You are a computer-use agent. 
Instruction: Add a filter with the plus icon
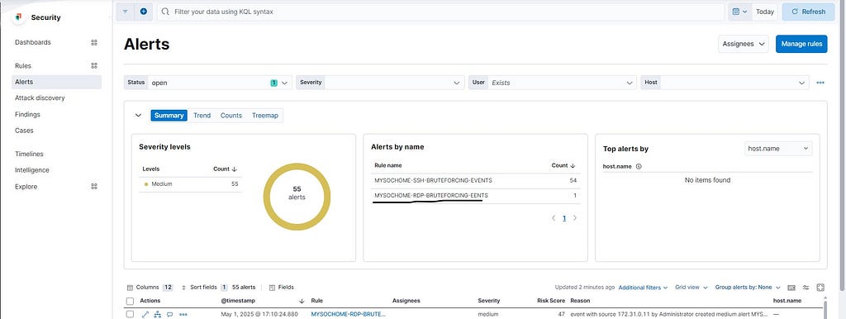point(144,12)
